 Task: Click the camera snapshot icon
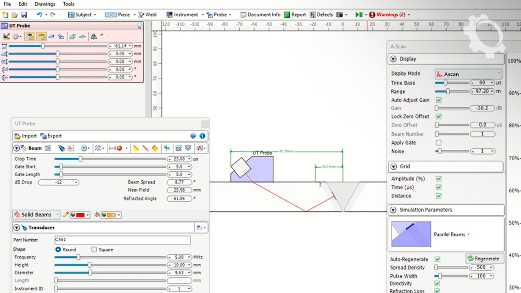point(339,15)
